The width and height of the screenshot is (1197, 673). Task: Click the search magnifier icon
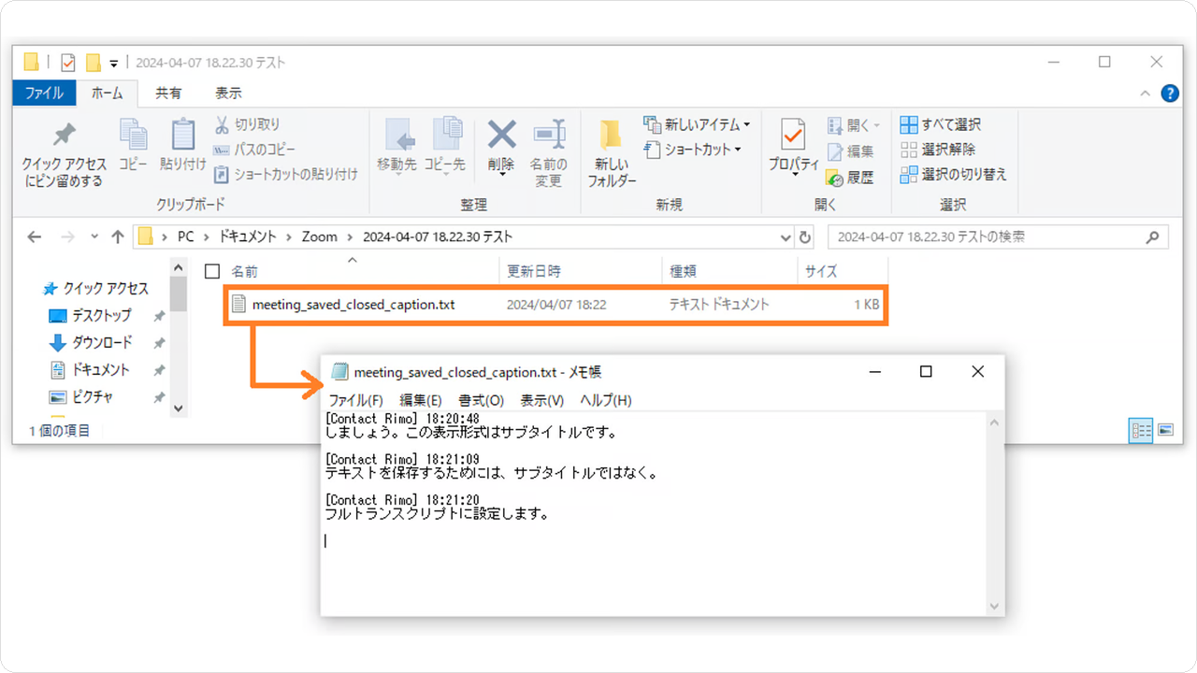1153,237
